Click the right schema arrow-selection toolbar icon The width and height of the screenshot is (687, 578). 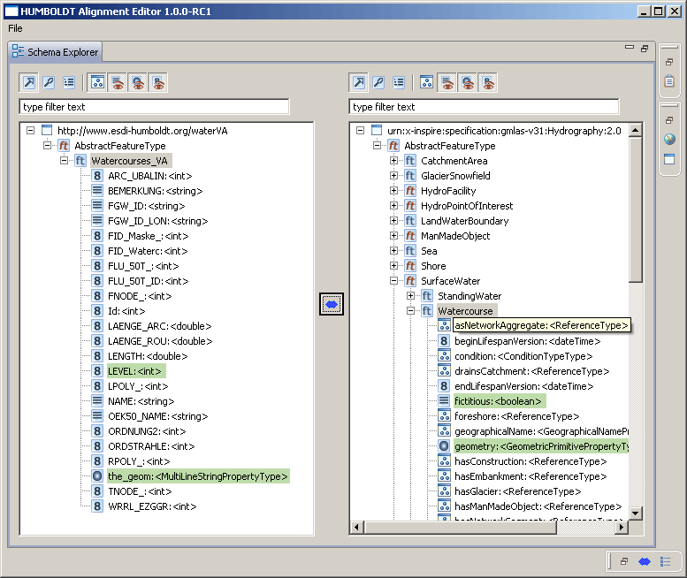[x=359, y=82]
